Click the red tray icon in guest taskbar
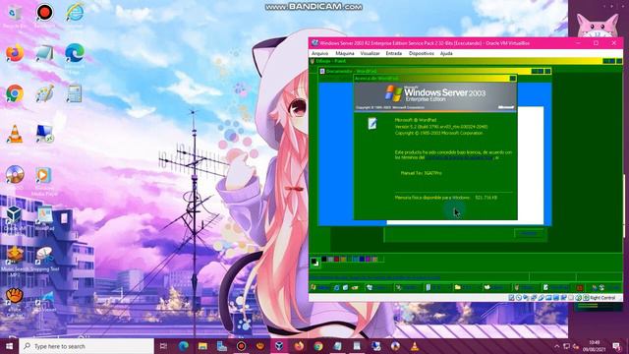The height and width of the screenshot is (354, 629). click(579, 288)
